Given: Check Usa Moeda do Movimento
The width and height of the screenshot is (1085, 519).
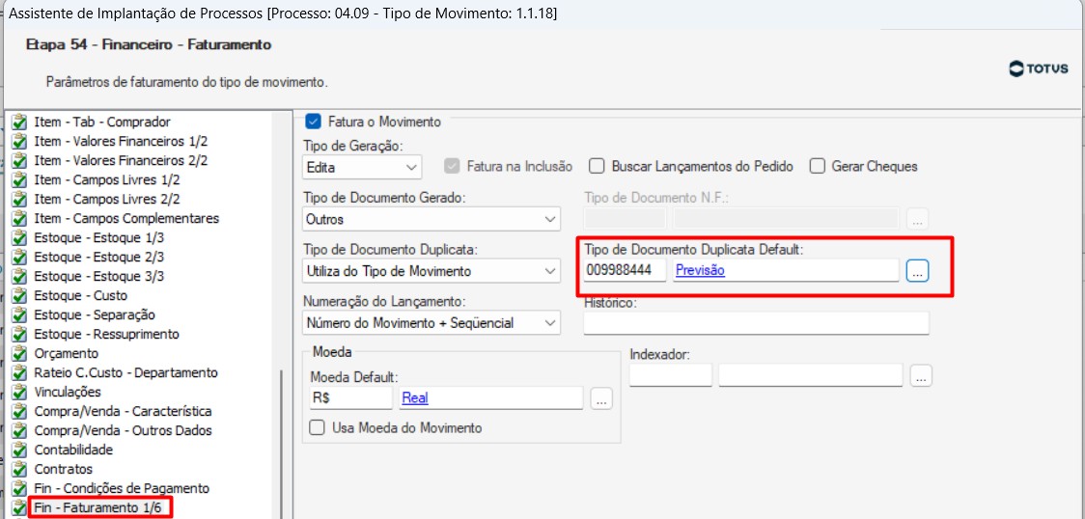Looking at the screenshot, I should [x=317, y=427].
